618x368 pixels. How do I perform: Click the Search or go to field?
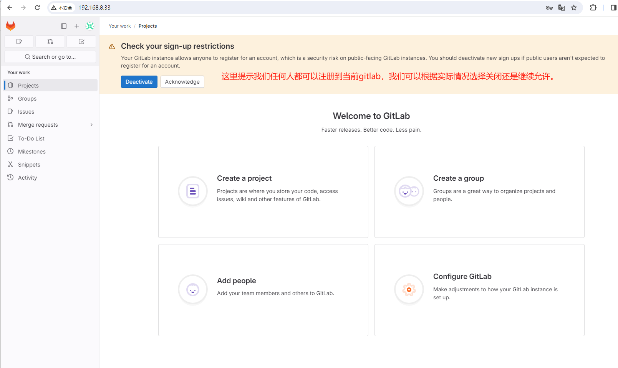pos(50,57)
